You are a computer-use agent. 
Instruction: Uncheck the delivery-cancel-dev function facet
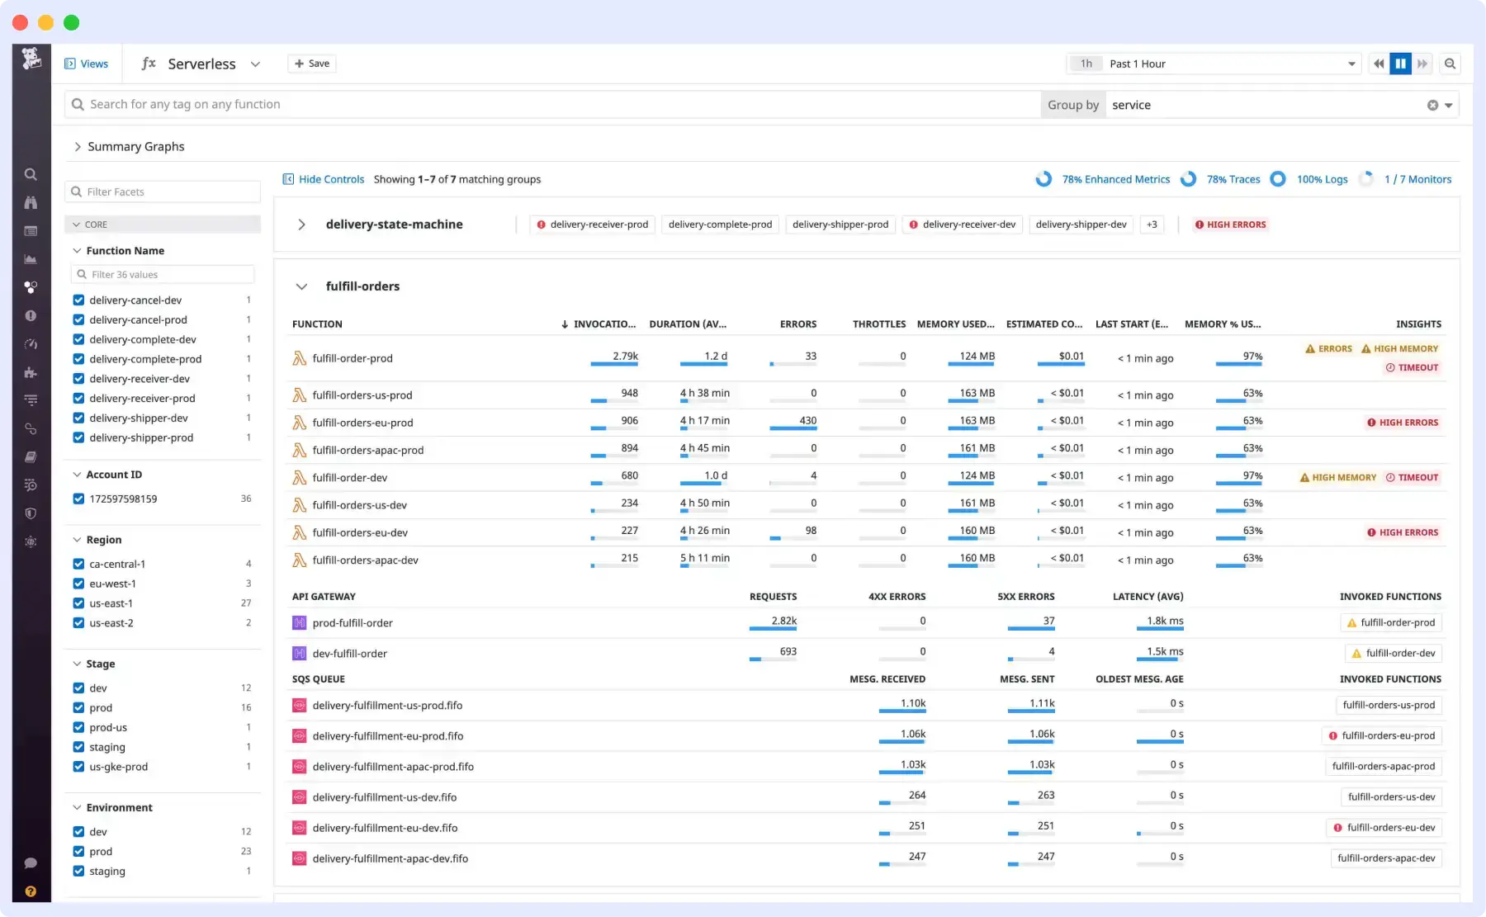[x=78, y=300]
